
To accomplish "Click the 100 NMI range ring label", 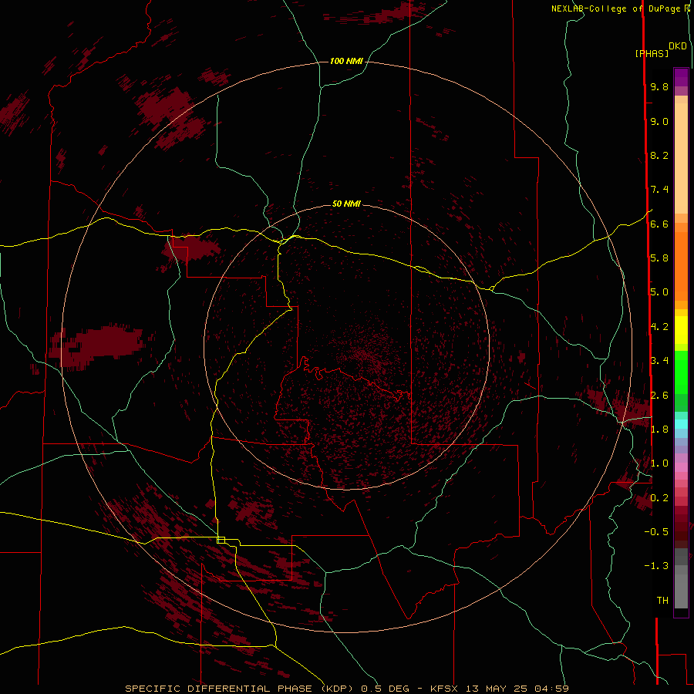I will (346, 61).
